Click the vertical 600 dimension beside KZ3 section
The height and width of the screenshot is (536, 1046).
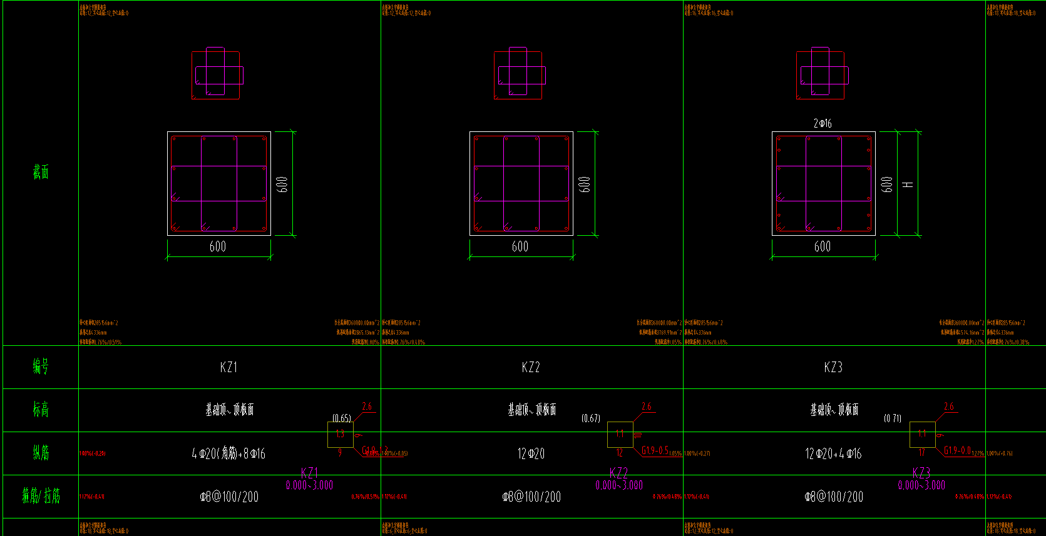[887, 184]
